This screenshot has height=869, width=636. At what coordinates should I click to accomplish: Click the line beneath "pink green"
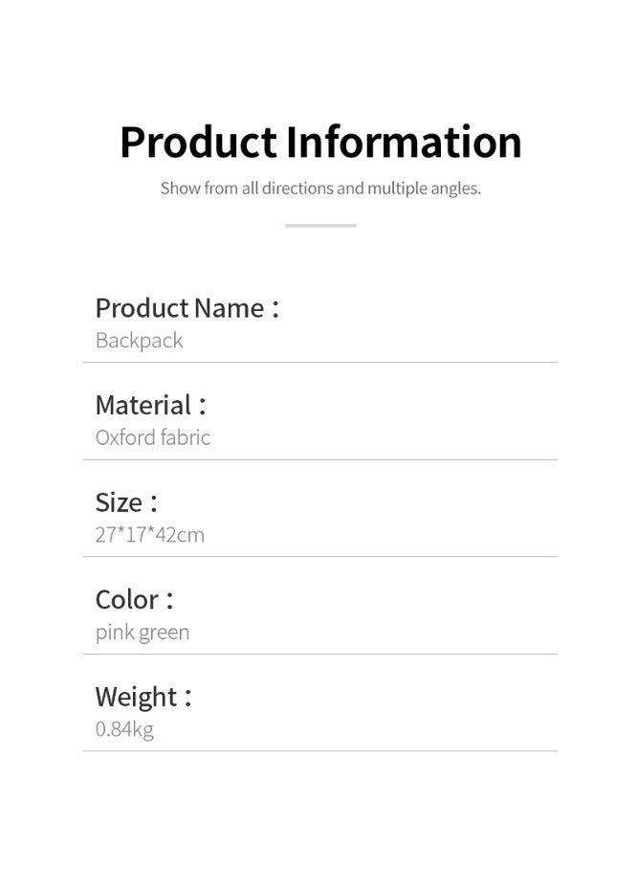pyautogui.click(x=320, y=655)
